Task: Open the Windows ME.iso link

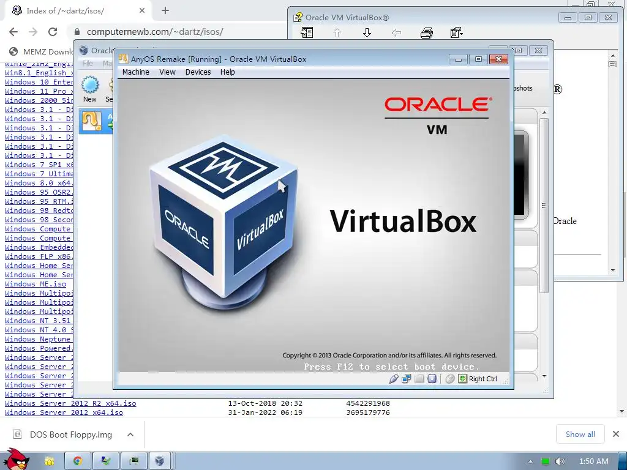Action: tap(36, 284)
